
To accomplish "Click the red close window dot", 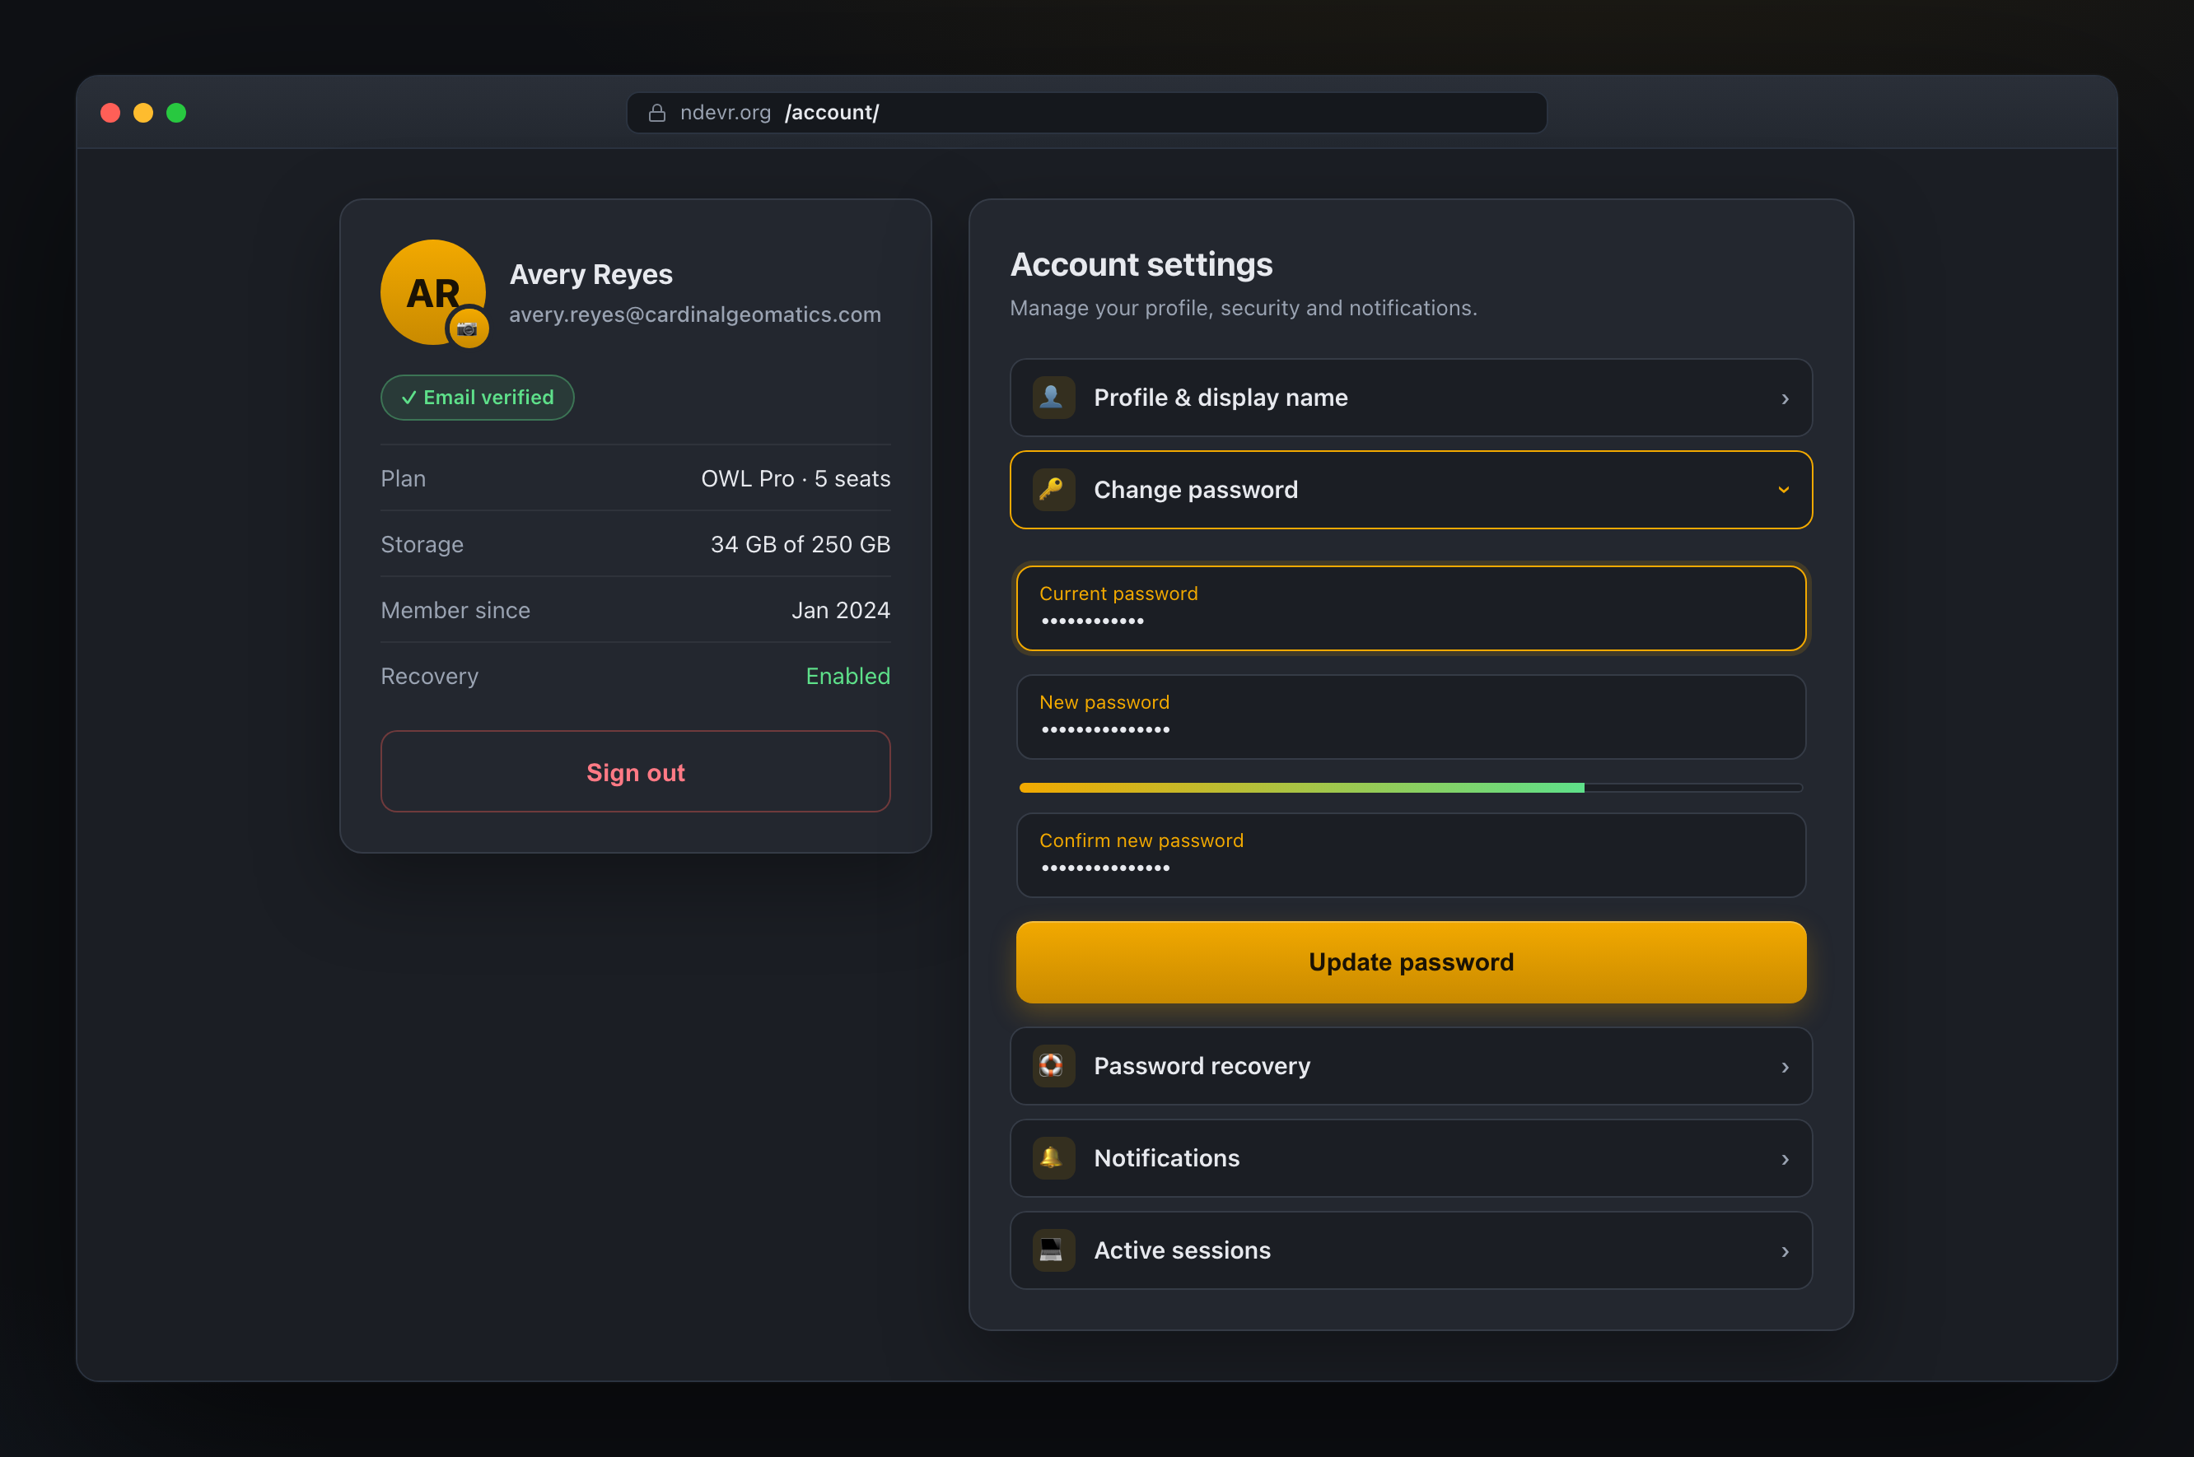I will (110, 113).
